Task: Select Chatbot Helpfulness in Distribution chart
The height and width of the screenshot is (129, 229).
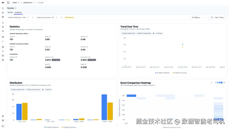Action: pyautogui.click(x=18, y=90)
